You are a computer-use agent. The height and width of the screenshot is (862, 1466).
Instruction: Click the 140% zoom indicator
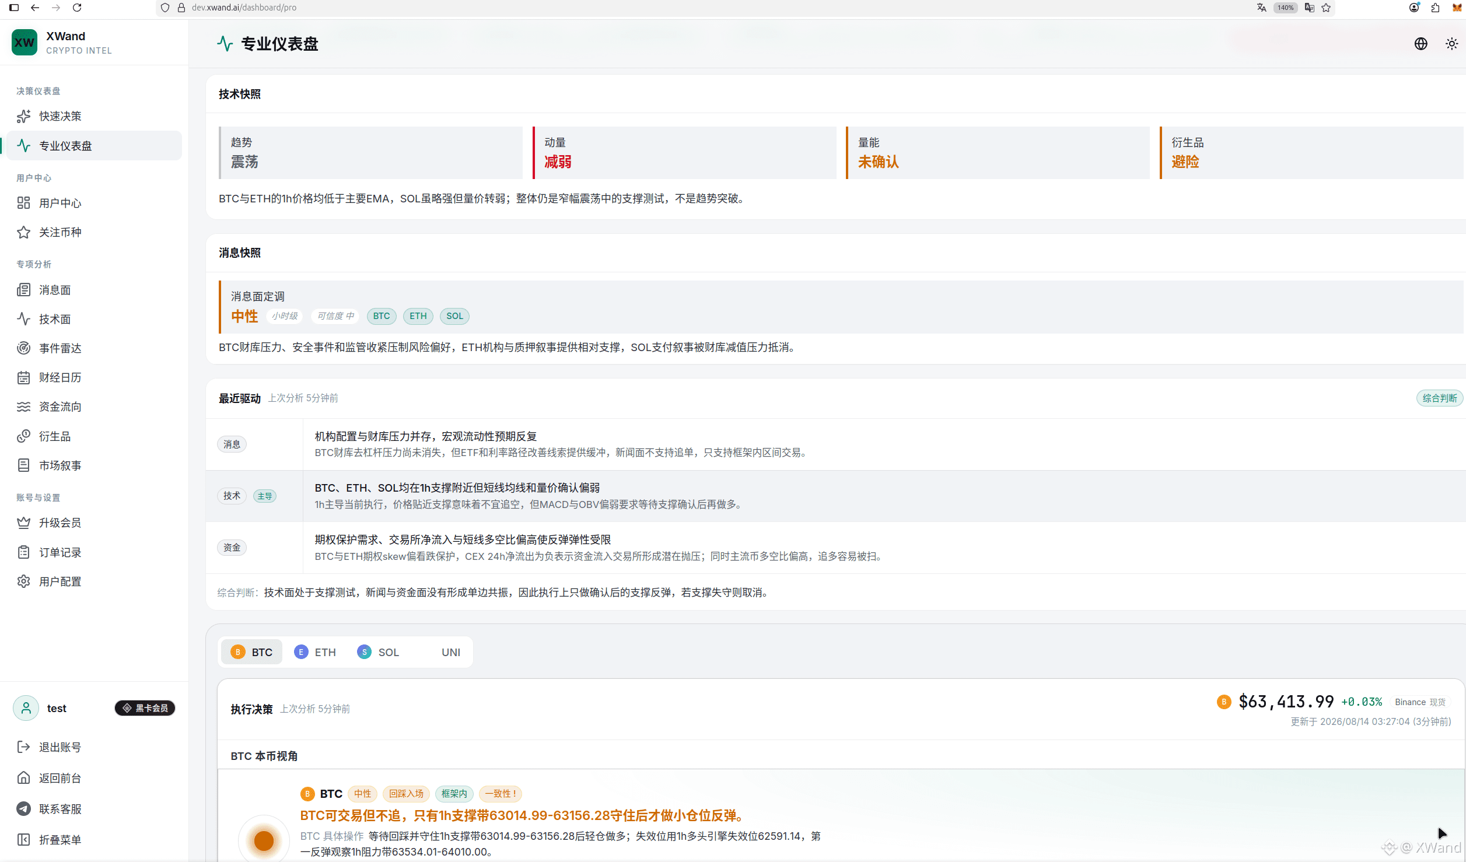click(1286, 8)
